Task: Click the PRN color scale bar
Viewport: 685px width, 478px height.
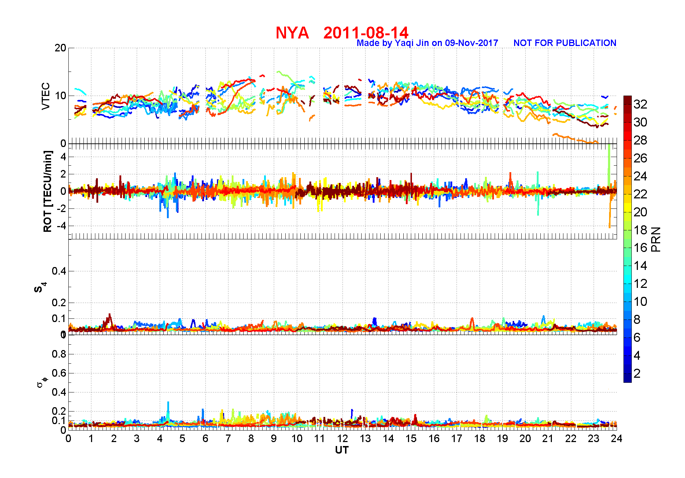Action: pyautogui.click(x=627, y=239)
